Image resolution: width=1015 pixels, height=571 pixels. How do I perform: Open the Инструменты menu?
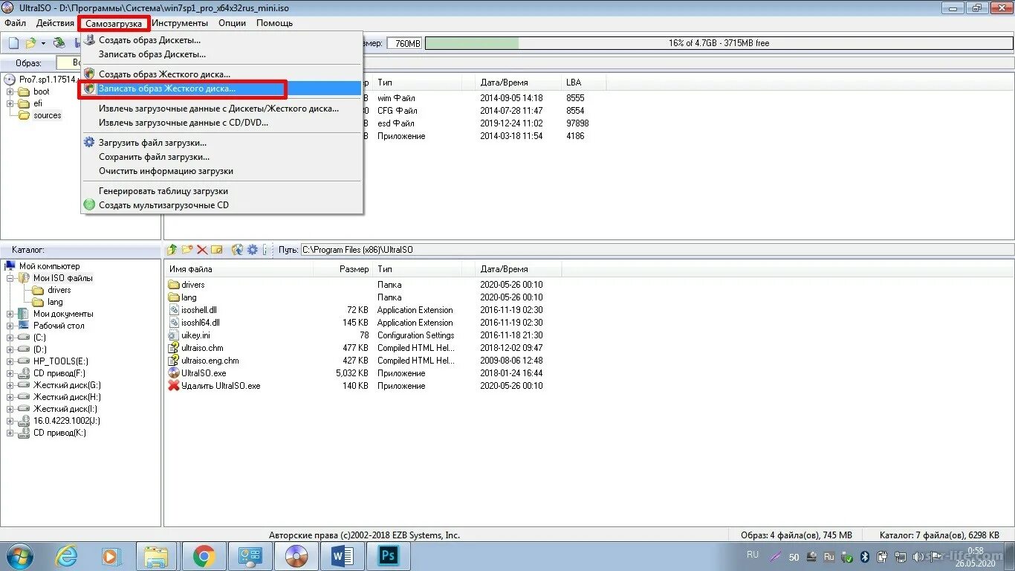(180, 23)
